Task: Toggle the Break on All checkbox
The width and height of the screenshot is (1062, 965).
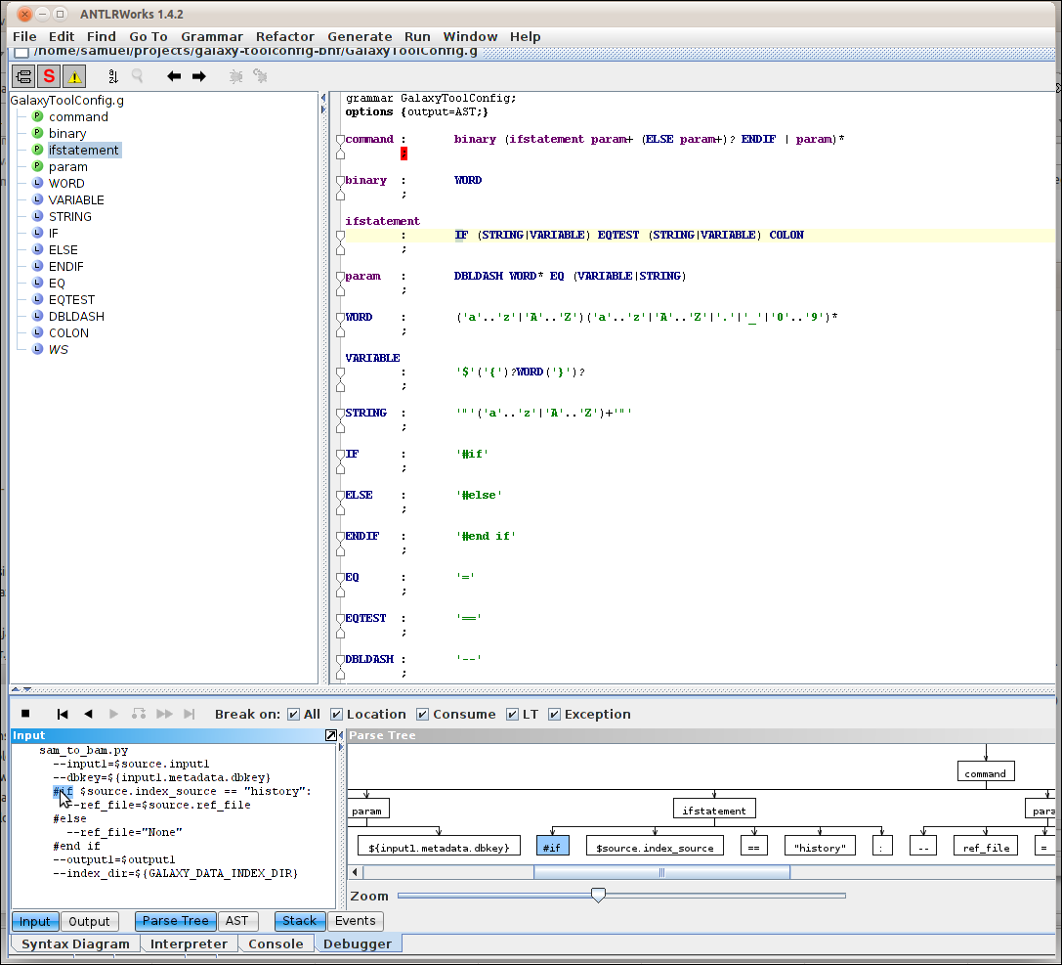Action: [293, 715]
